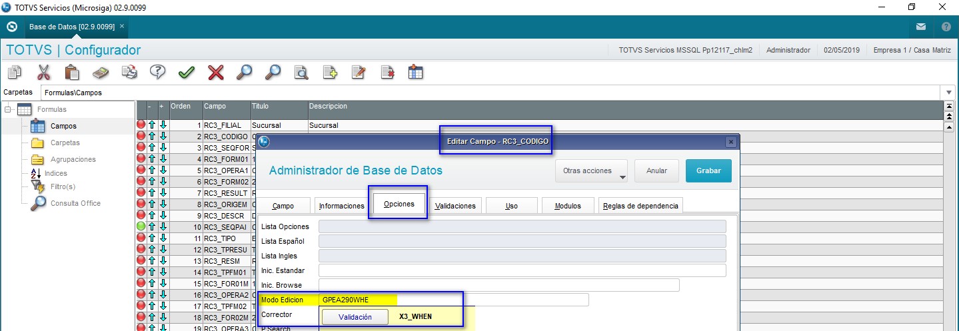
Task: Select the RC3_TPRESU row cell
Action: pos(226,249)
